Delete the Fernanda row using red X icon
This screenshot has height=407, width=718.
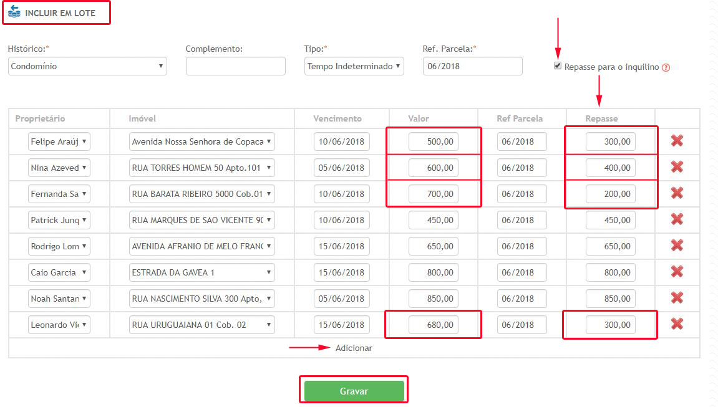pyautogui.click(x=677, y=193)
